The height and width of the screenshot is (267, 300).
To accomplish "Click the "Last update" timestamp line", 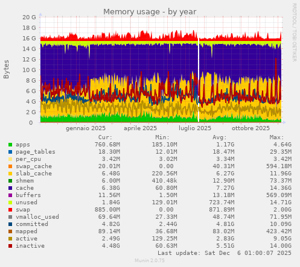I will pos(225,253).
